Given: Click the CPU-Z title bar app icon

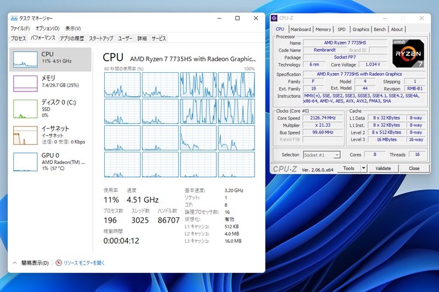Looking at the screenshot, I should [274, 18].
